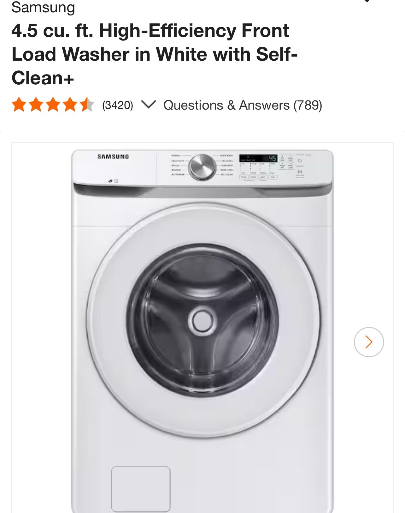The image size is (405, 513).
Task: Expand the star ratings breakdown chevron
Action: click(148, 105)
